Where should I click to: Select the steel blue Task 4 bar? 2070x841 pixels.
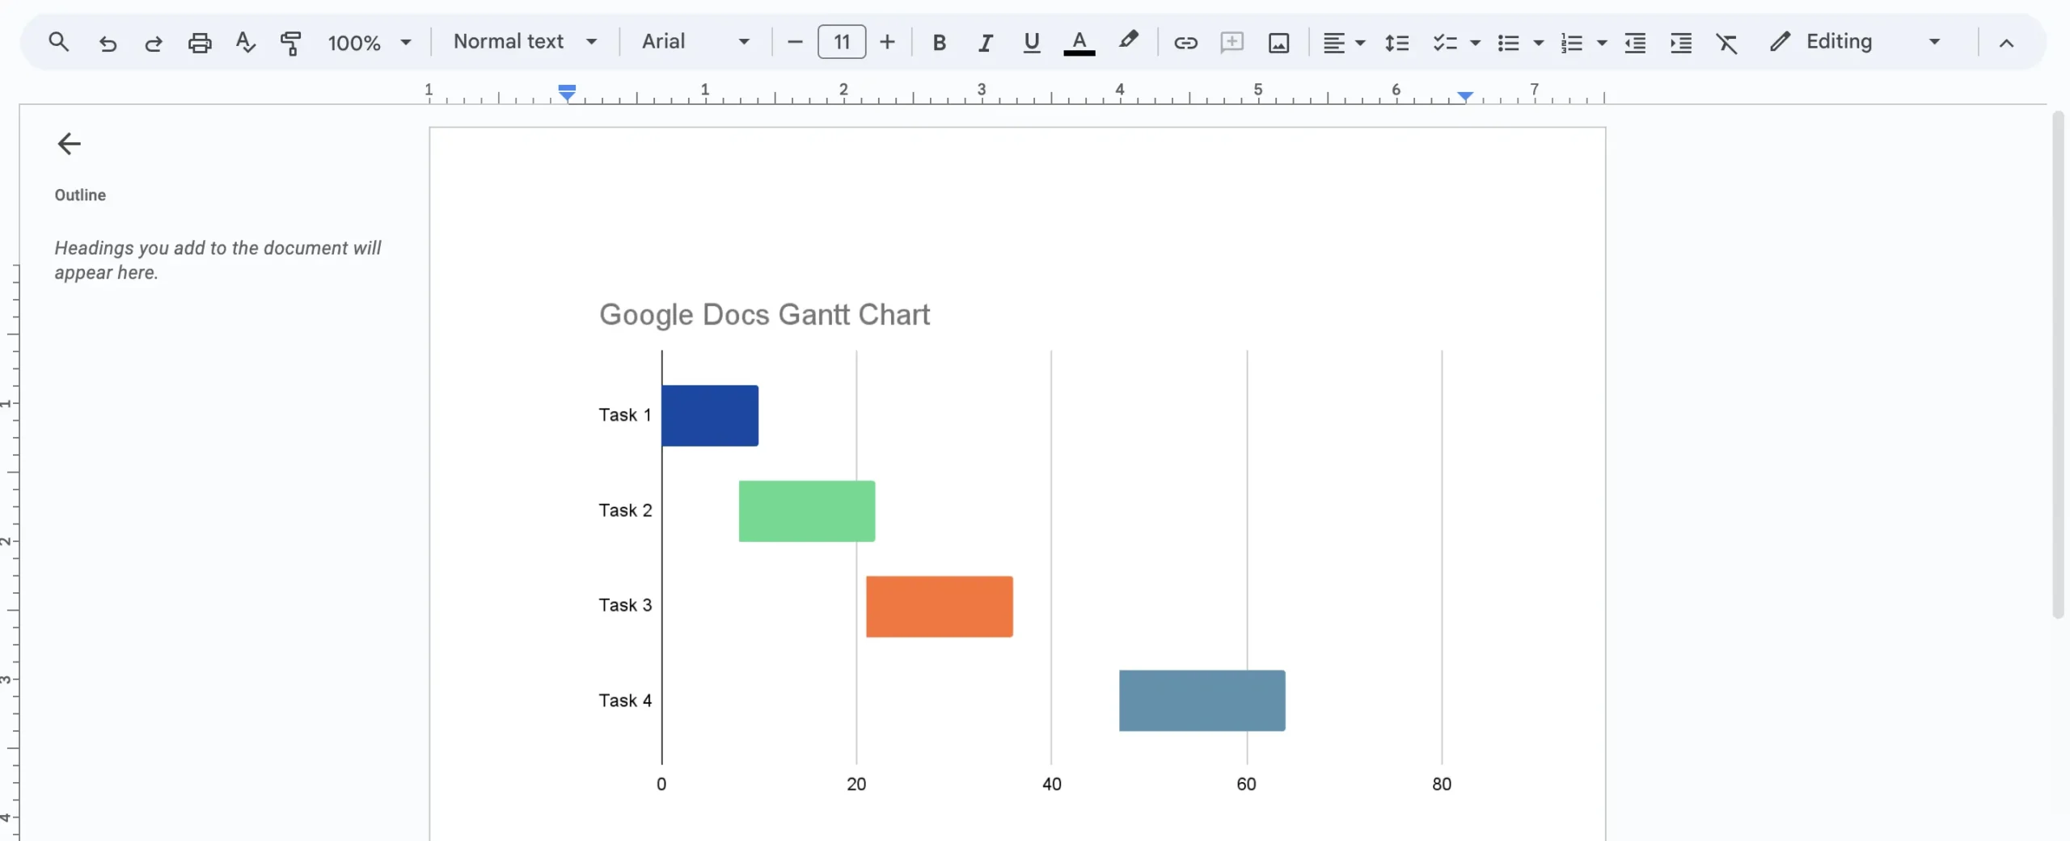click(x=1202, y=700)
